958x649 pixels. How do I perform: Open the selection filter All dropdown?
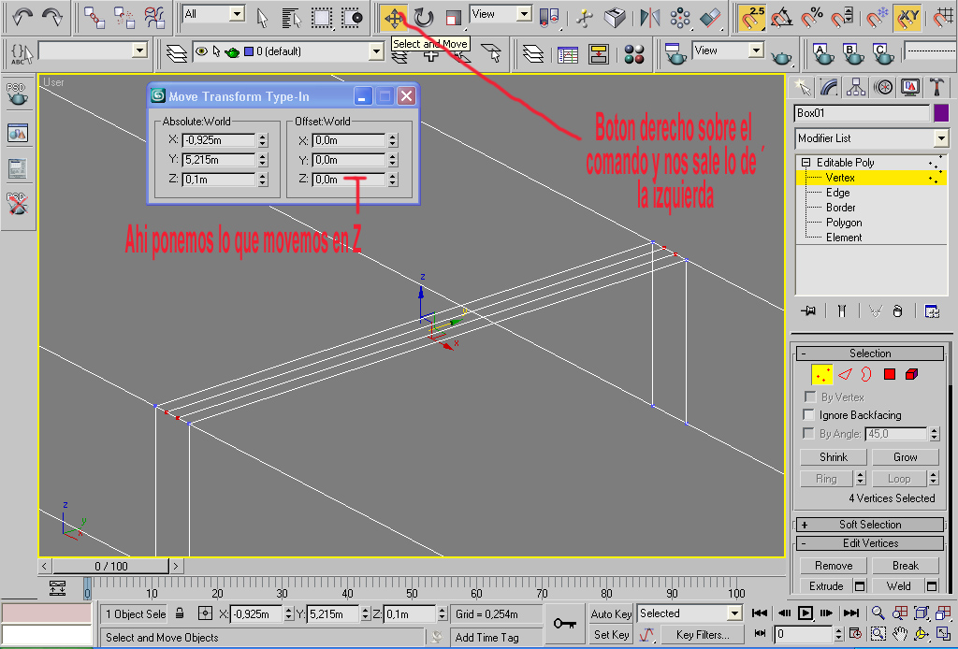[x=237, y=14]
